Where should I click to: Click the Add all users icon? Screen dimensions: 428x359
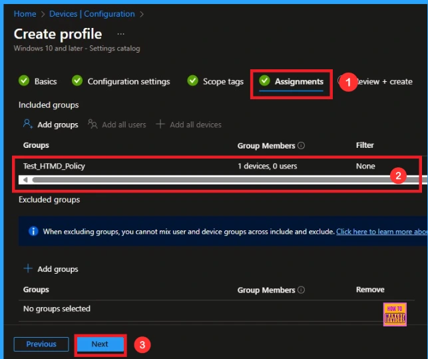93,124
